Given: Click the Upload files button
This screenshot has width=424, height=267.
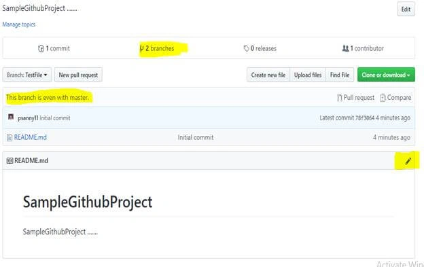Looking at the screenshot, I should [x=308, y=75].
